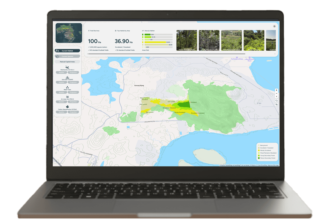This screenshot has height=224, width=330.
Task: Choose Projection under Air Index
Action: pyautogui.click(x=73, y=102)
